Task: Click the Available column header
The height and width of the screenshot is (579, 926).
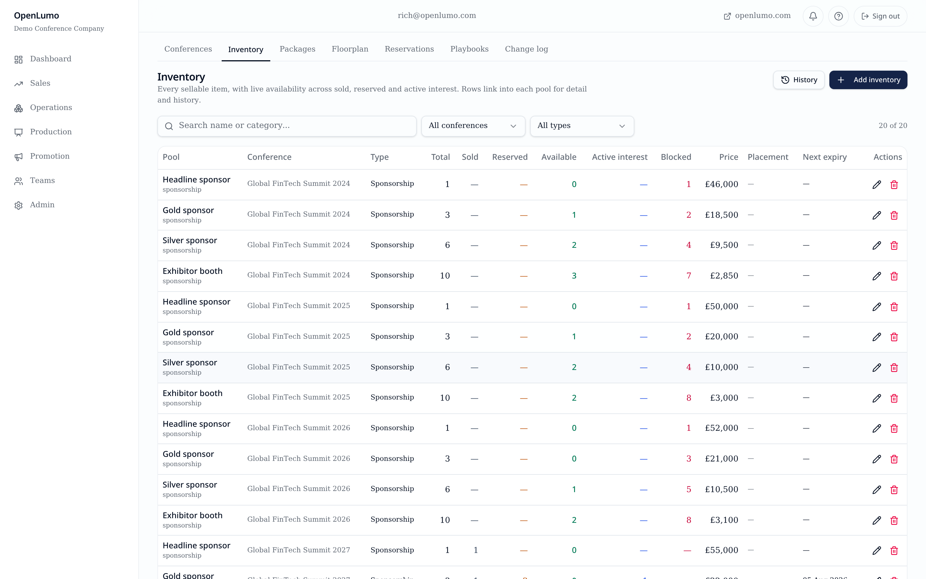Action: point(559,157)
